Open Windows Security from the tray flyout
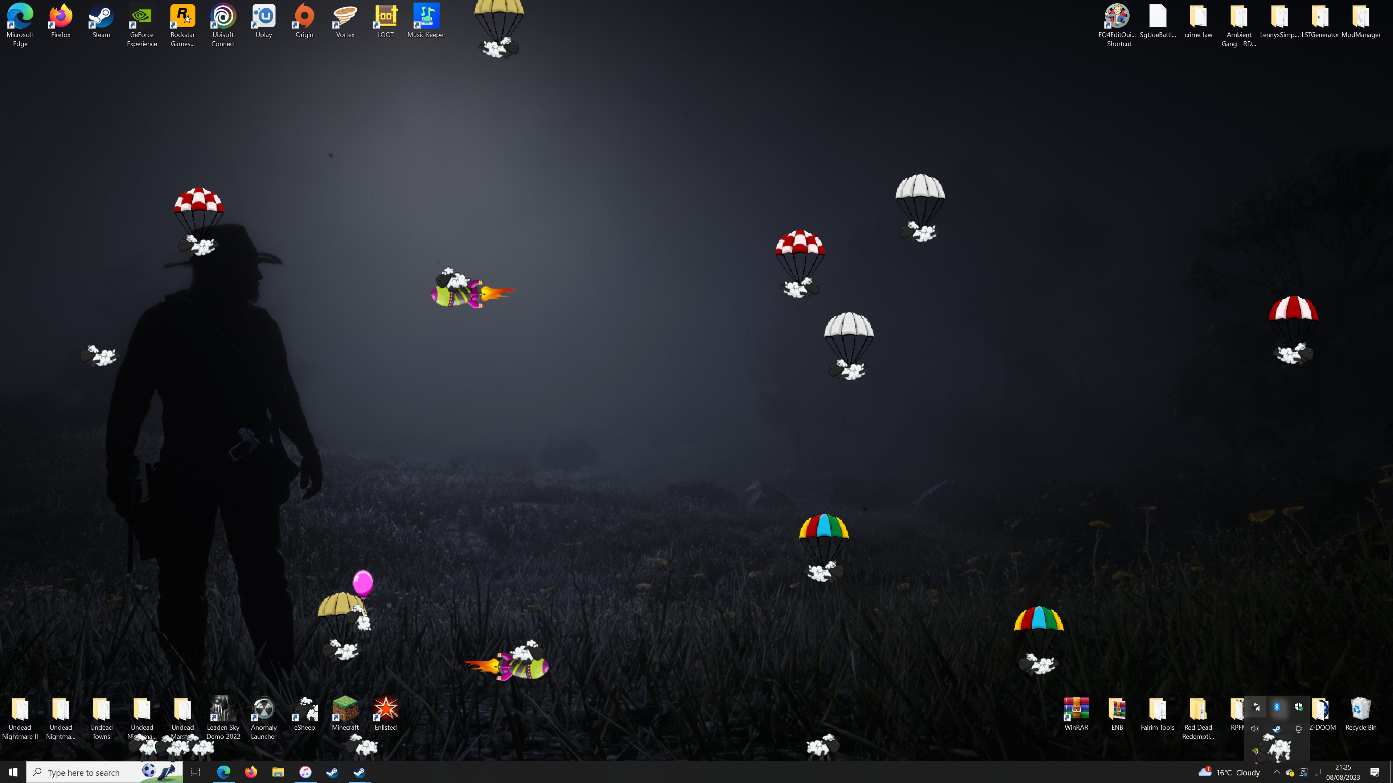The image size is (1393, 783). tap(1298, 707)
